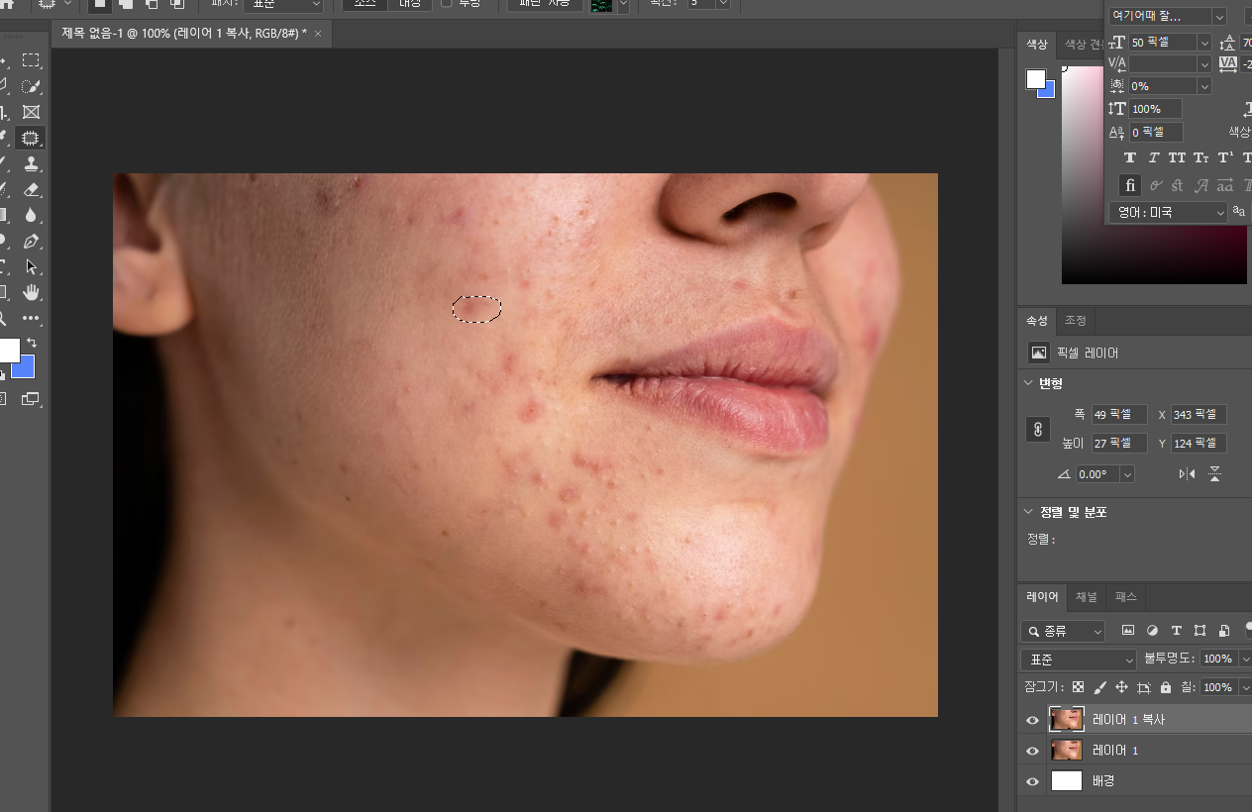Filter layers by shape layers

(x=1200, y=631)
